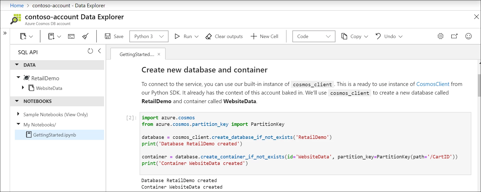This screenshot has width=481, height=192.
Task: Click the brush clean-up icon
Action: (x=85, y=36)
